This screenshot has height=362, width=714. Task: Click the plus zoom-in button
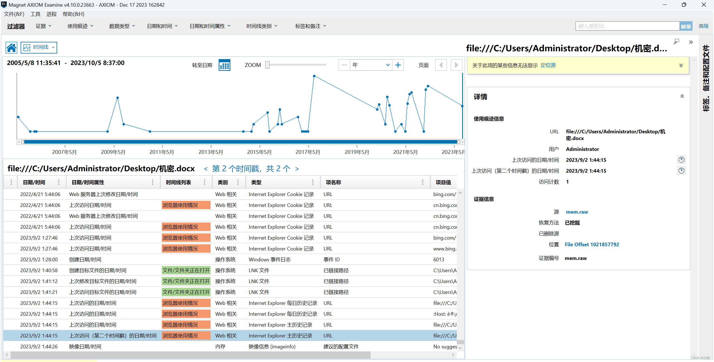398,65
